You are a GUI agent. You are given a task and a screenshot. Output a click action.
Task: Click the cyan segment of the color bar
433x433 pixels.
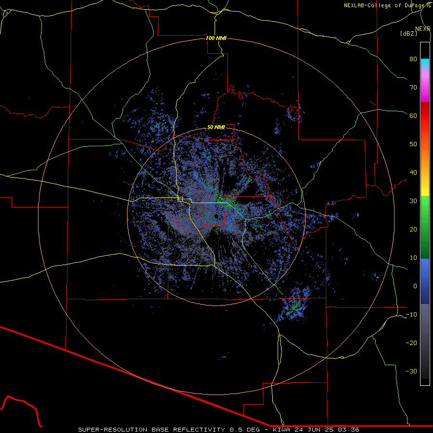425,64
